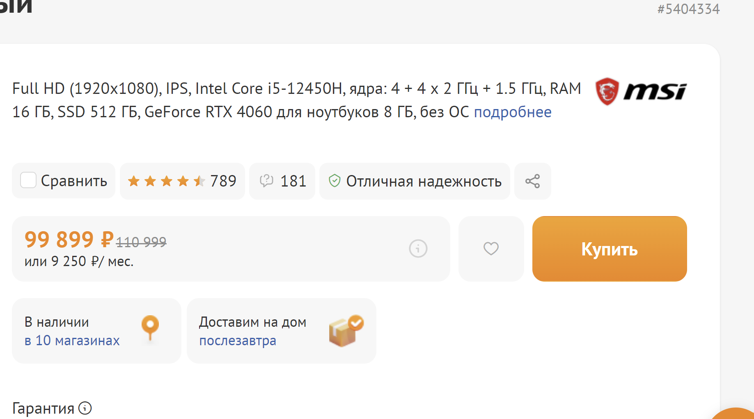Add the laptop to wishlist with the heart icon
The image size is (754, 419).
click(491, 248)
